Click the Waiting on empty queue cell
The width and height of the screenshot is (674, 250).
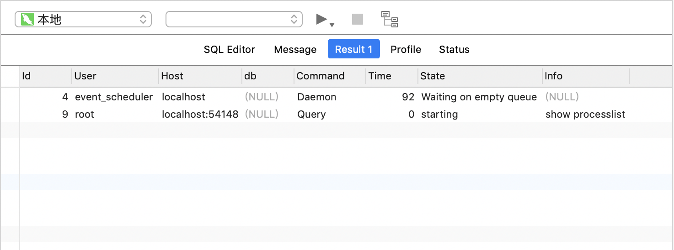point(479,97)
